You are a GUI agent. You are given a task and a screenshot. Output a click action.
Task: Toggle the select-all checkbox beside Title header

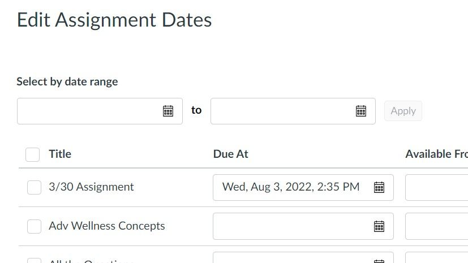33,154
